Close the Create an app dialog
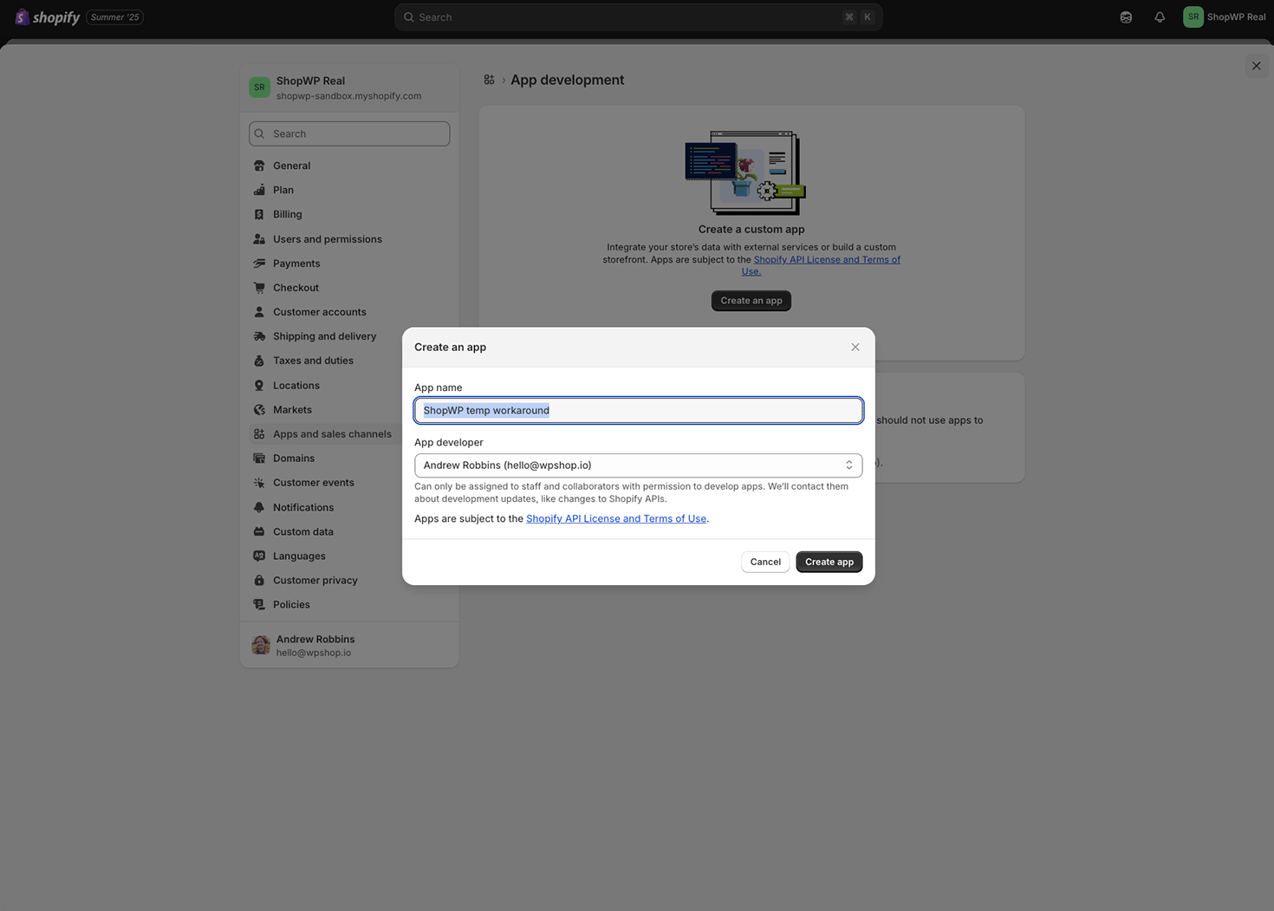This screenshot has height=911, width=1274. [855, 347]
